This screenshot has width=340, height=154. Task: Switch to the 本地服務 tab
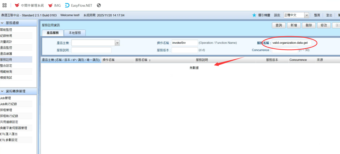point(75,33)
